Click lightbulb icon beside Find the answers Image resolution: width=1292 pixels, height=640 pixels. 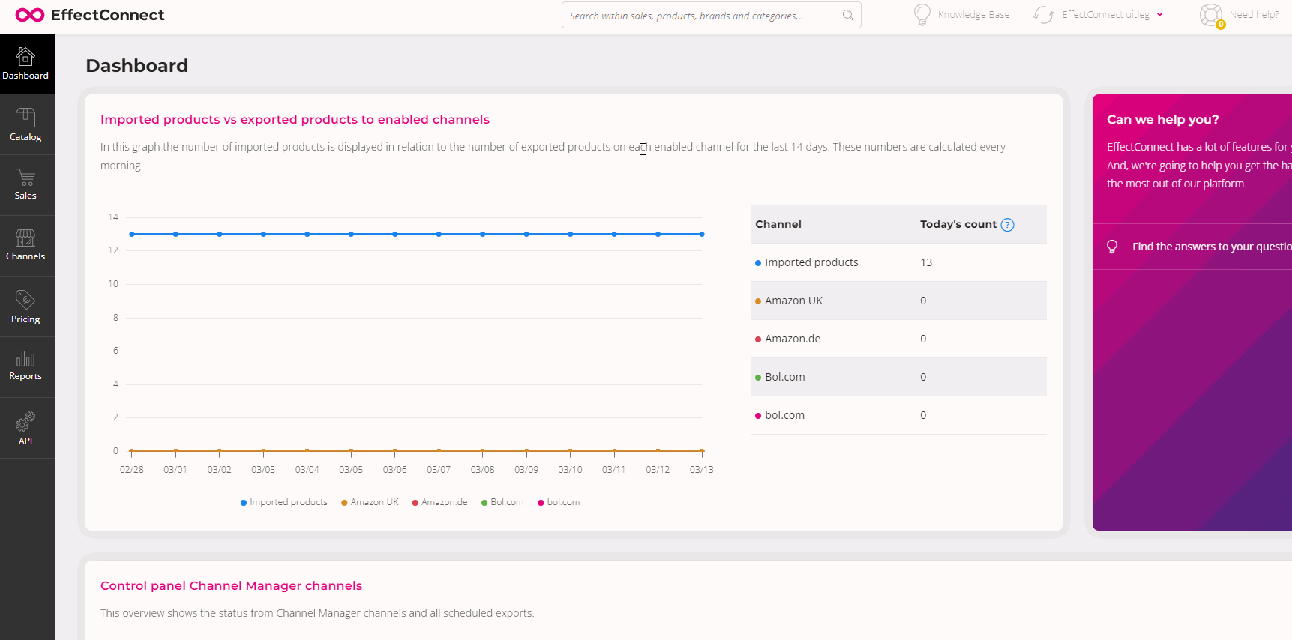pos(1112,247)
